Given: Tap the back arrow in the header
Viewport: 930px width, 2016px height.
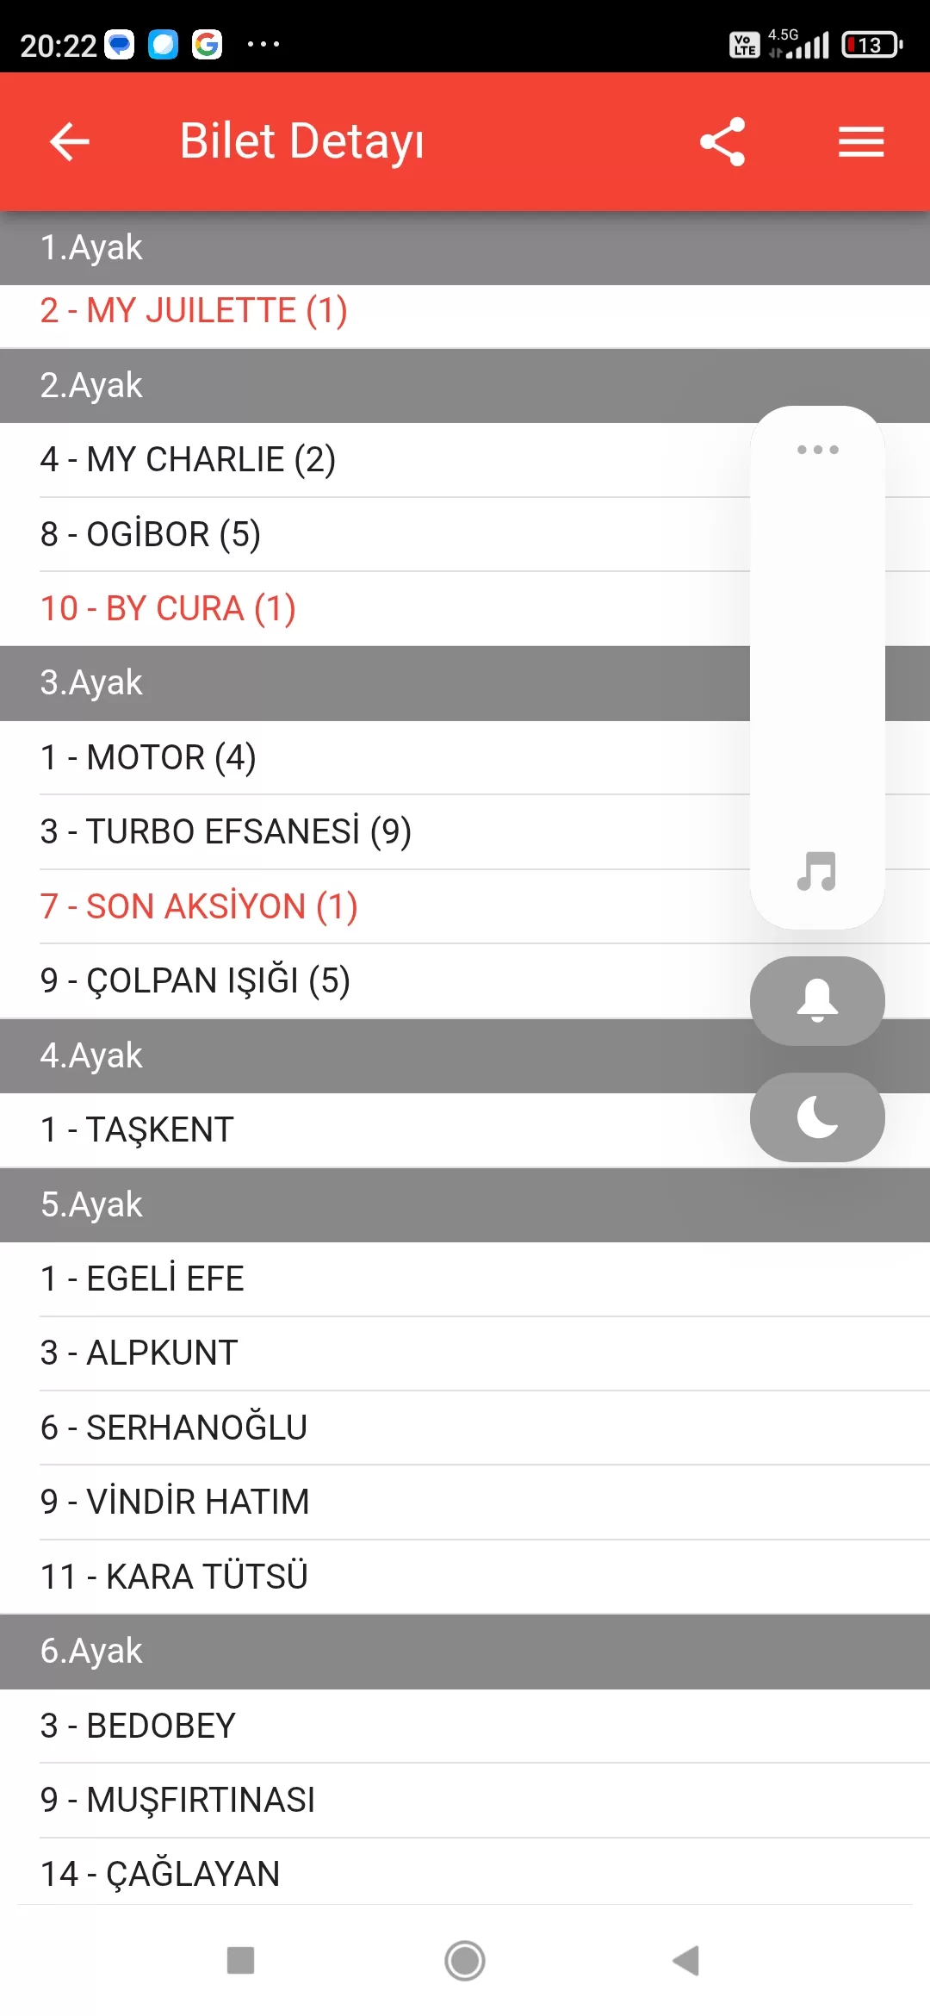Looking at the screenshot, I should tap(70, 142).
